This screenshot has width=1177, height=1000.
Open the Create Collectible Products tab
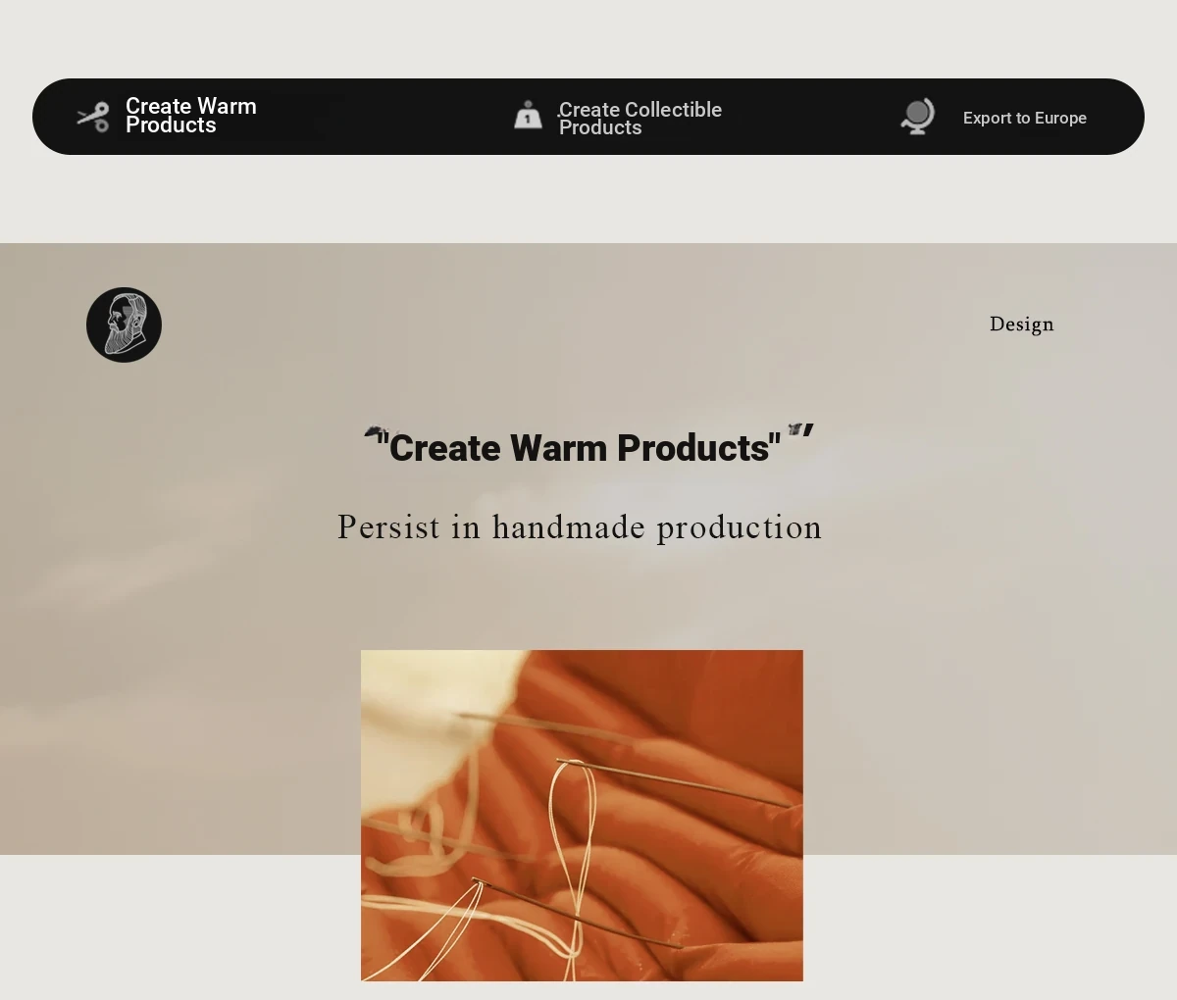tap(640, 118)
